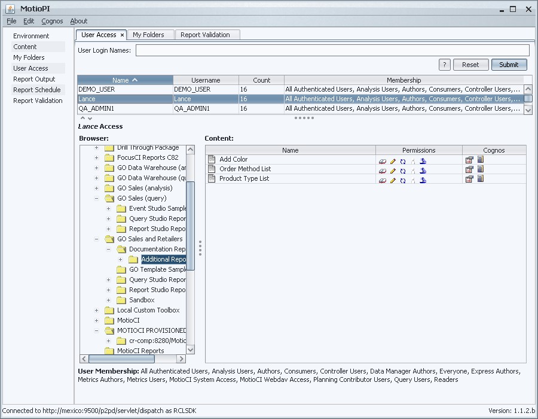Click the execute arrows icon for Product Type List
The width and height of the screenshot is (538, 419).
pos(403,180)
